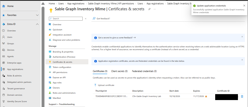Select Certificates & secrets menu item
Viewport: 248px width, 107px height.
point(67,62)
